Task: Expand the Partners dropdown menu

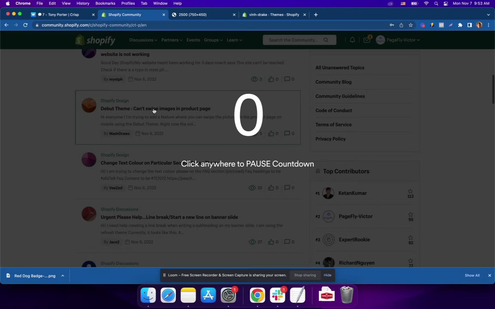Action: tap(172, 40)
